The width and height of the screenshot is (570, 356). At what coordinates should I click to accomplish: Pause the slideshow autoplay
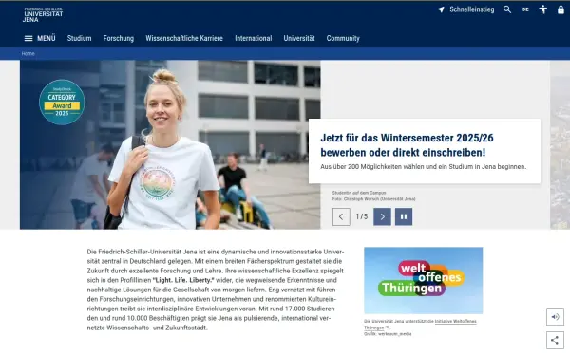pyautogui.click(x=404, y=216)
